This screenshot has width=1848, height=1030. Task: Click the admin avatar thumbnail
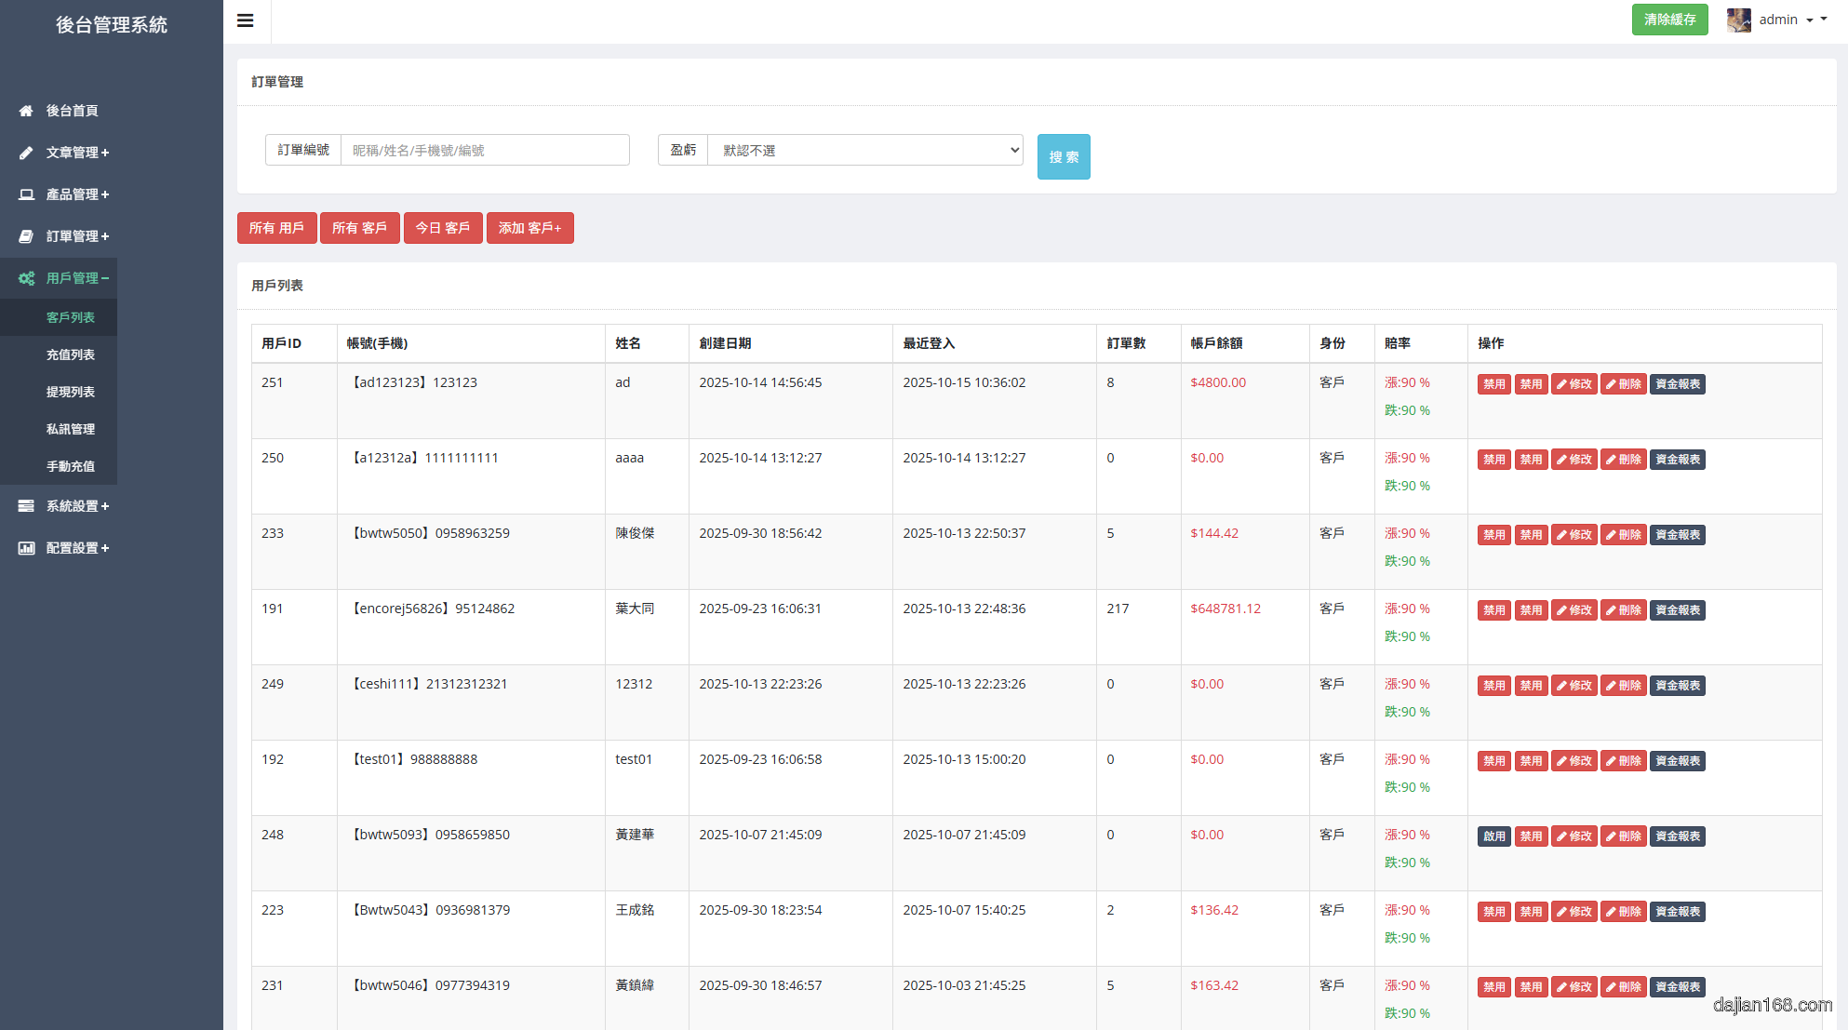tap(1738, 20)
